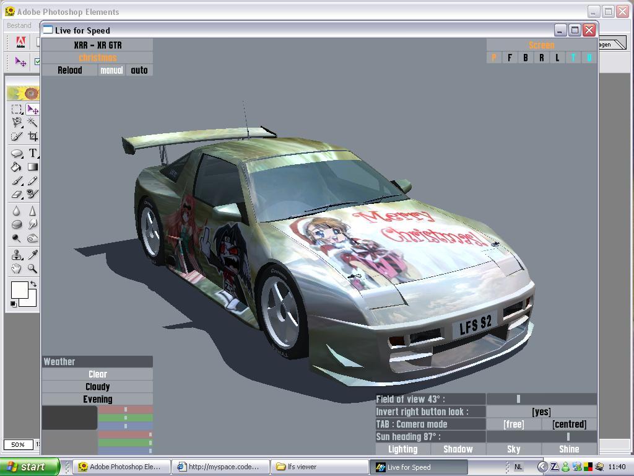
Task: Select the Sharpen tool
Action: point(32,211)
